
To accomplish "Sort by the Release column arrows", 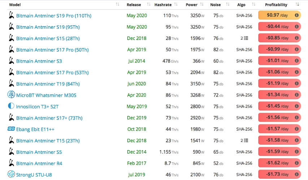I will [149, 5].
